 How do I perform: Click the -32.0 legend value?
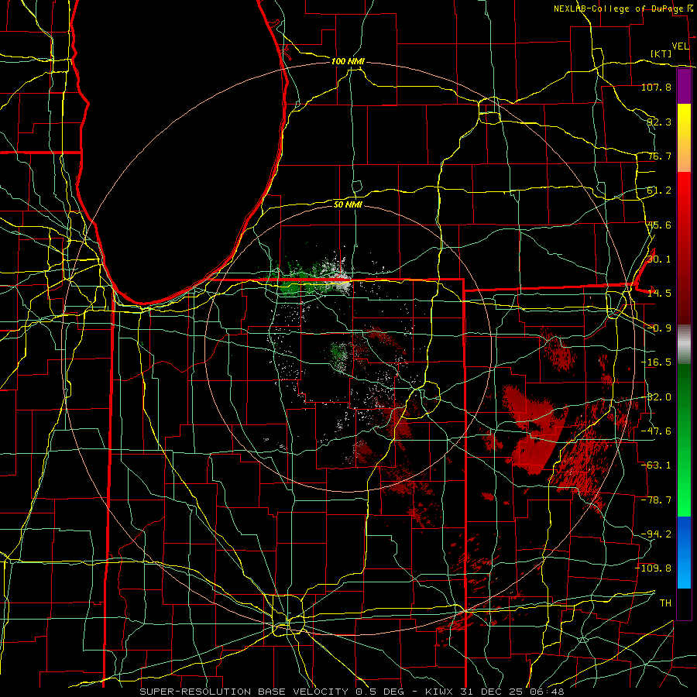coord(656,397)
